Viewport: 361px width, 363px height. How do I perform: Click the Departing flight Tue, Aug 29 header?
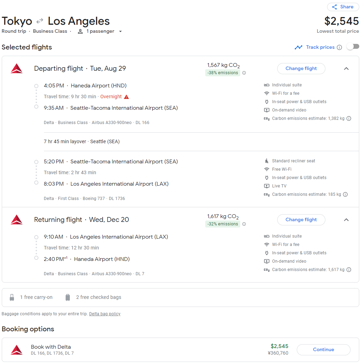(x=80, y=69)
